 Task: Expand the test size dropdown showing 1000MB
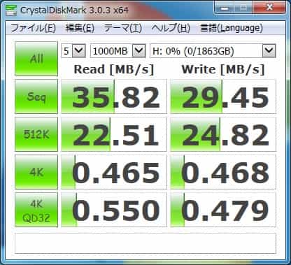(x=139, y=50)
